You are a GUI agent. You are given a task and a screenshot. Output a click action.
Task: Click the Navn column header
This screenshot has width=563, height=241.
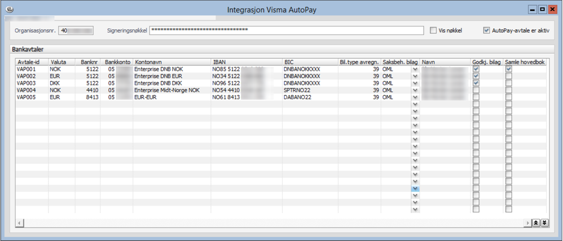coord(446,62)
